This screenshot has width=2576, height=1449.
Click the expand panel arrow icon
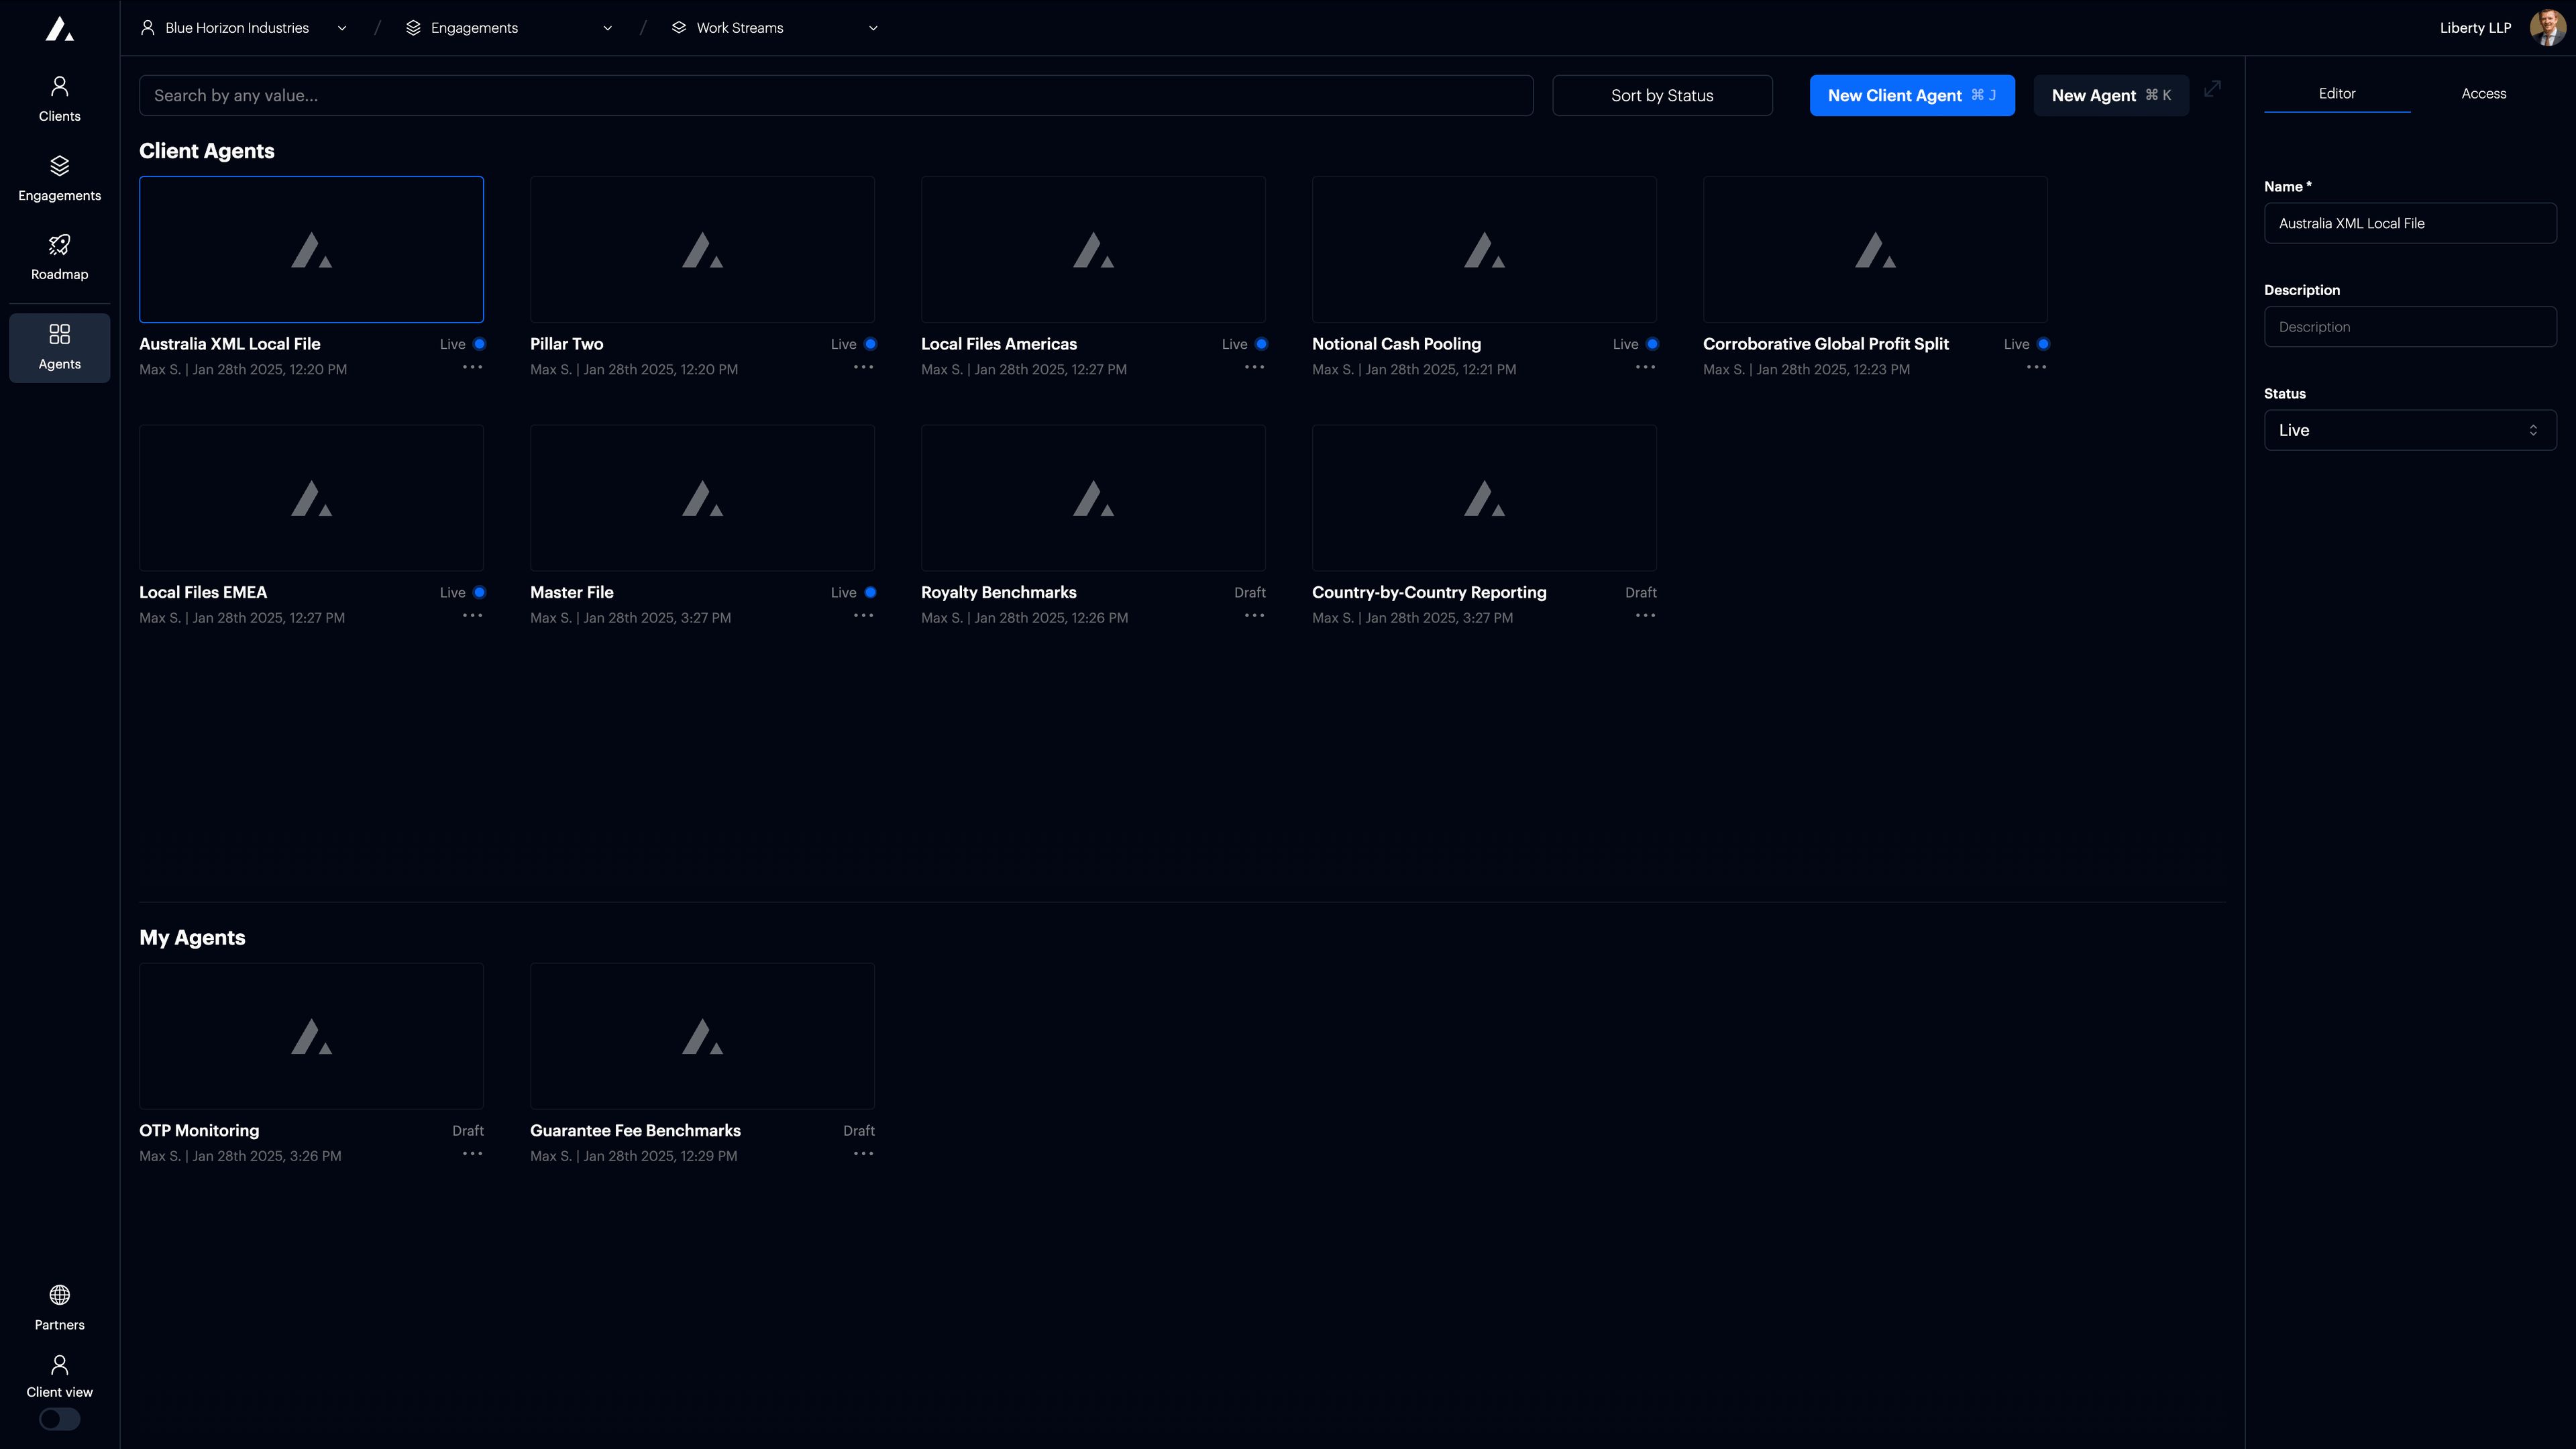[2212, 89]
